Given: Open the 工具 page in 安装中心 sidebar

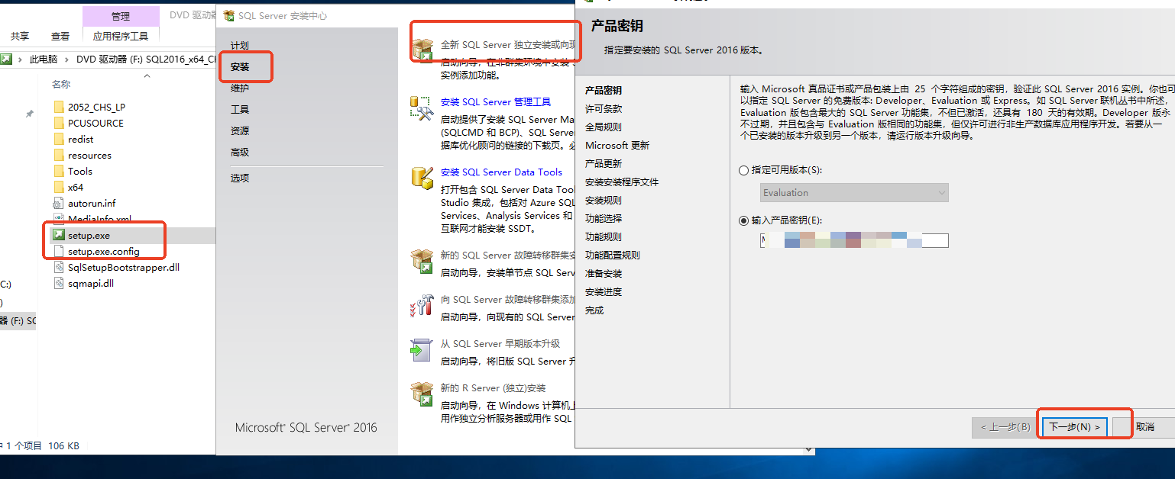Looking at the screenshot, I should [x=240, y=110].
